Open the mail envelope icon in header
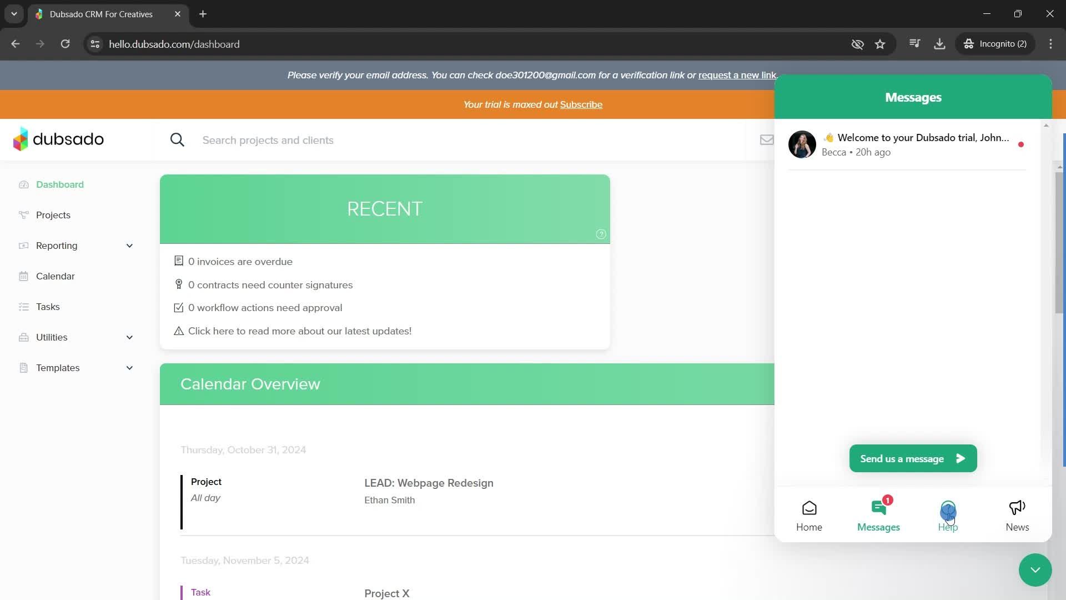 pos(767,140)
